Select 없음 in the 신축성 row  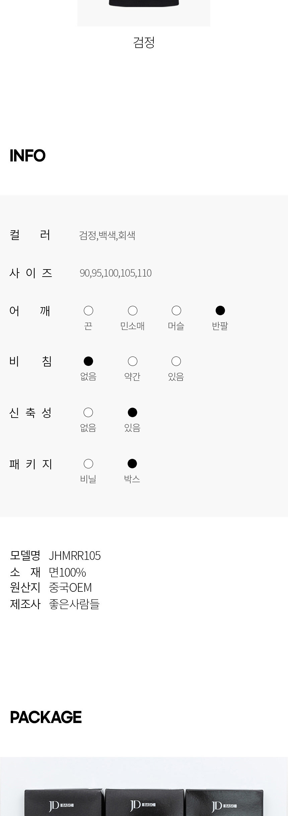click(x=88, y=413)
